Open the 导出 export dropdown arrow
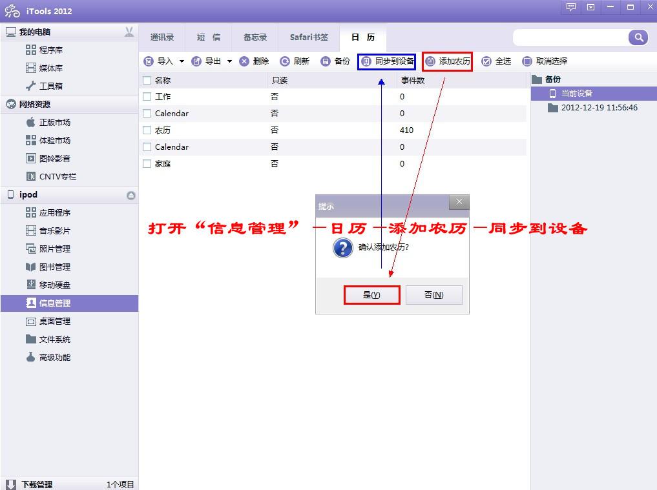The image size is (657, 490). click(231, 61)
